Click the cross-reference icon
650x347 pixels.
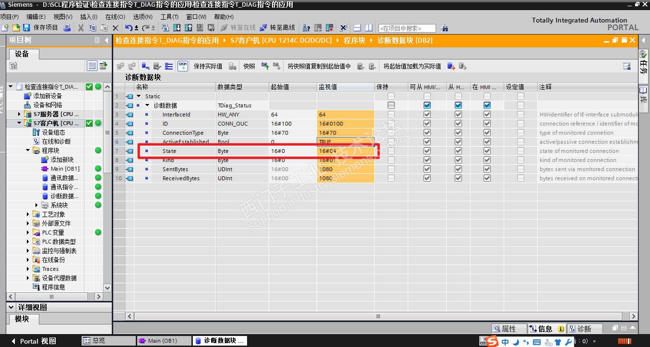[343, 28]
